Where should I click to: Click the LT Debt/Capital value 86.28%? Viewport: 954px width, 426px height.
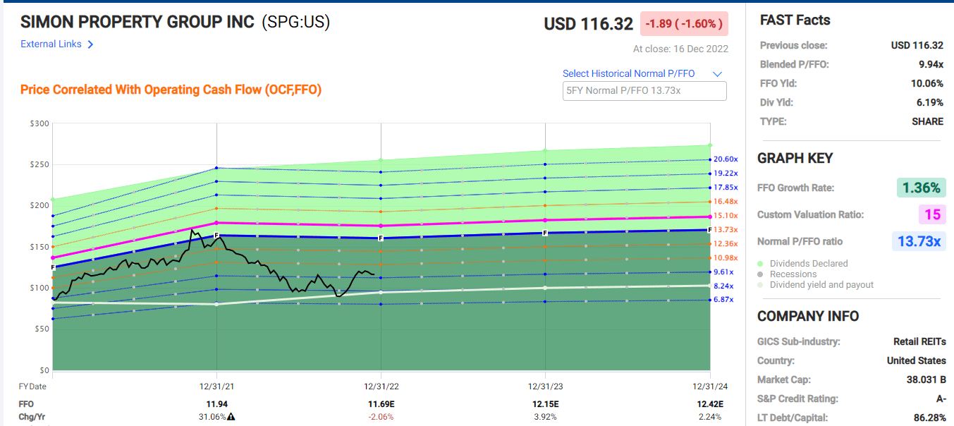click(x=929, y=418)
